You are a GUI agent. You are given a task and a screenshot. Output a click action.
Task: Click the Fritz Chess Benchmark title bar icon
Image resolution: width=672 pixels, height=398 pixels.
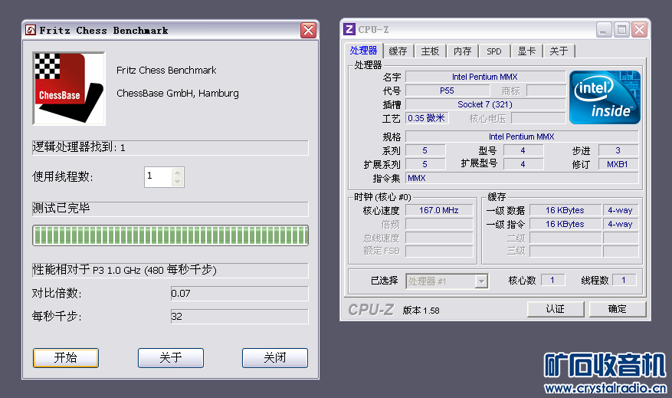[31, 30]
